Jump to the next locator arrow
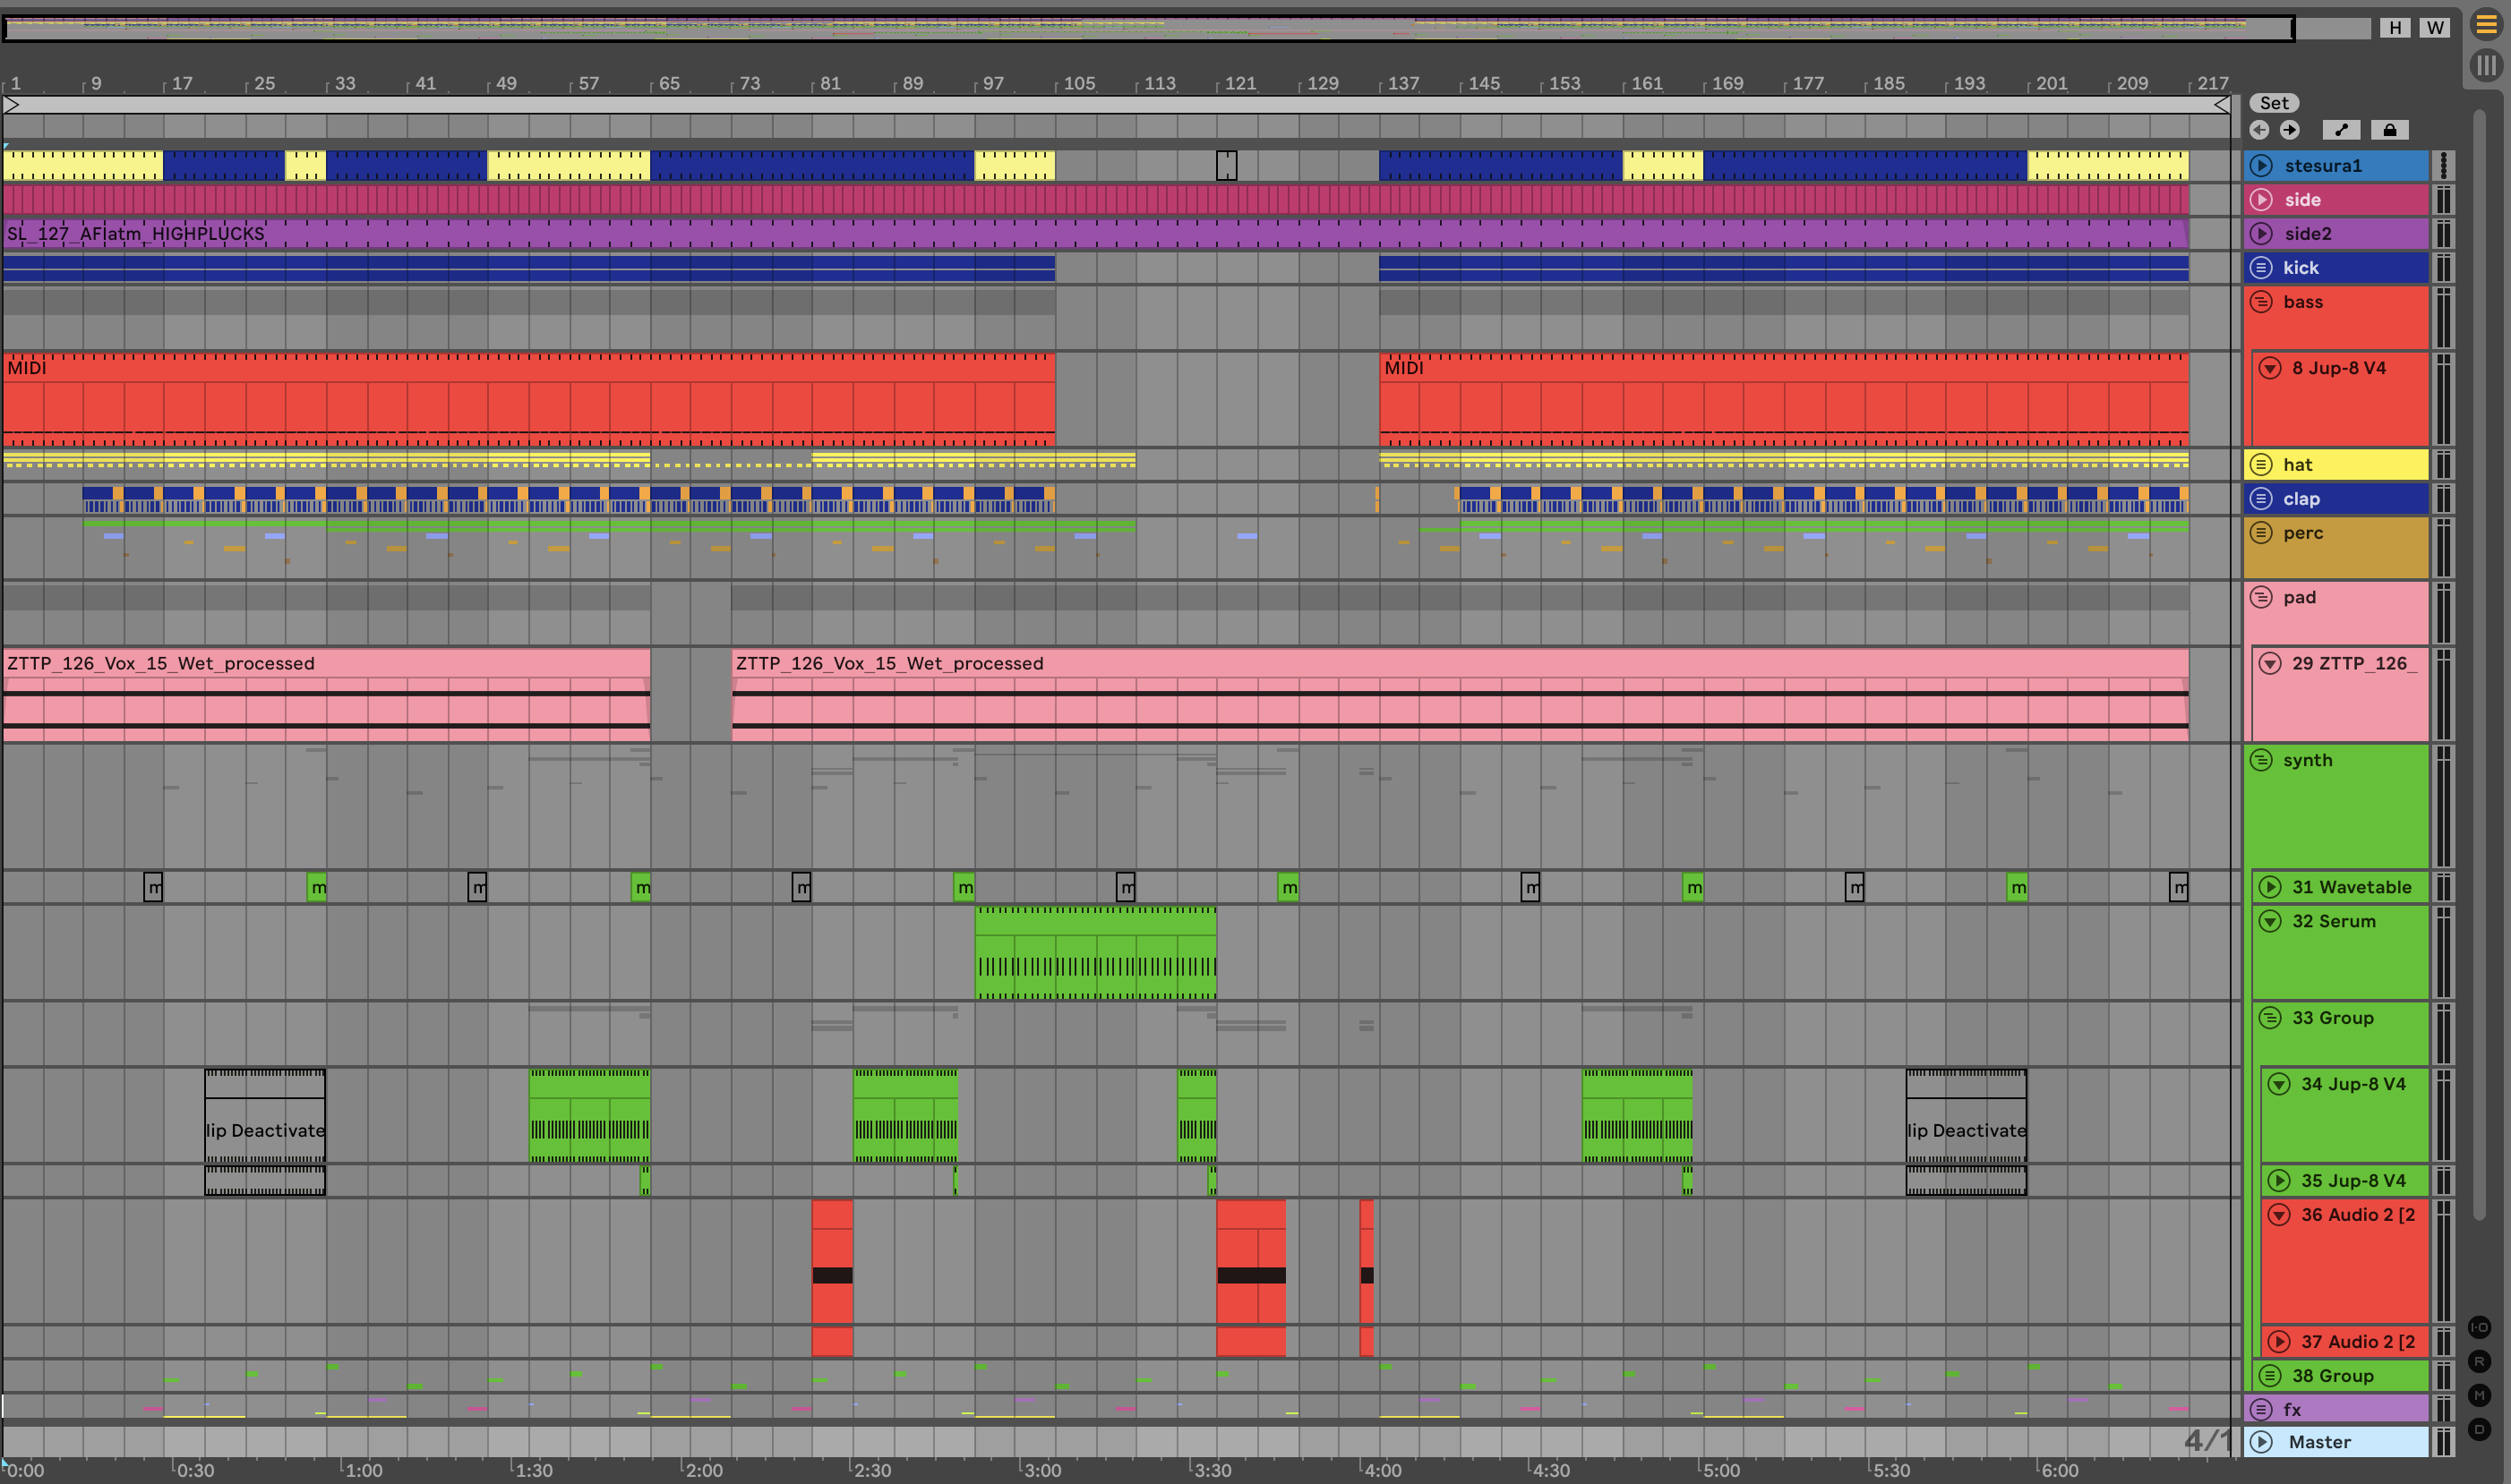Image resolution: width=2511 pixels, height=1484 pixels. click(x=2289, y=130)
